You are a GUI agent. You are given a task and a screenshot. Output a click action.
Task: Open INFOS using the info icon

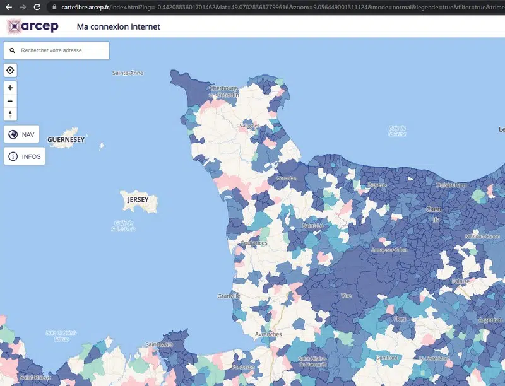[x=13, y=156]
